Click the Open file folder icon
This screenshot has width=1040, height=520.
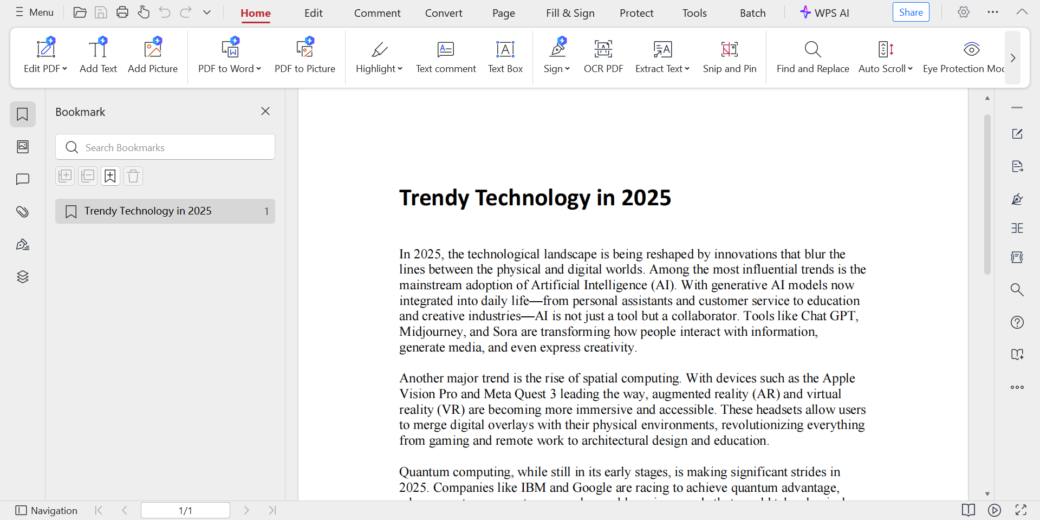(x=80, y=12)
